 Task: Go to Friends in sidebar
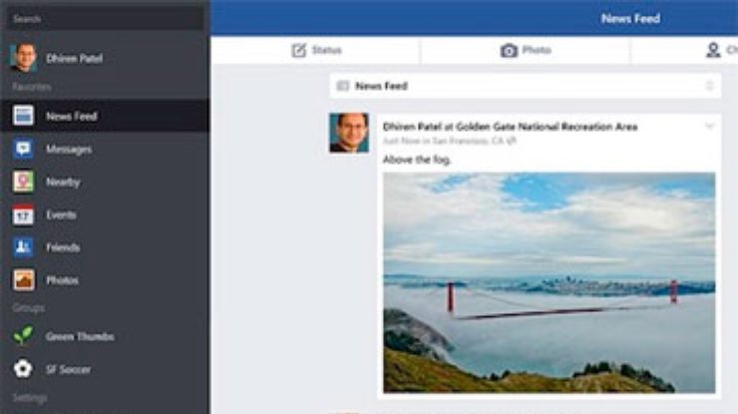pyautogui.click(x=63, y=247)
